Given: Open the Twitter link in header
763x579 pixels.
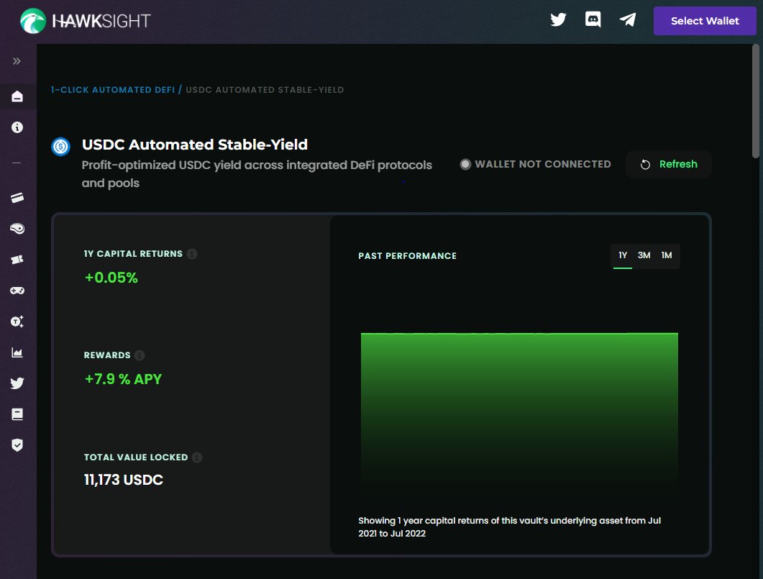Looking at the screenshot, I should (558, 19).
